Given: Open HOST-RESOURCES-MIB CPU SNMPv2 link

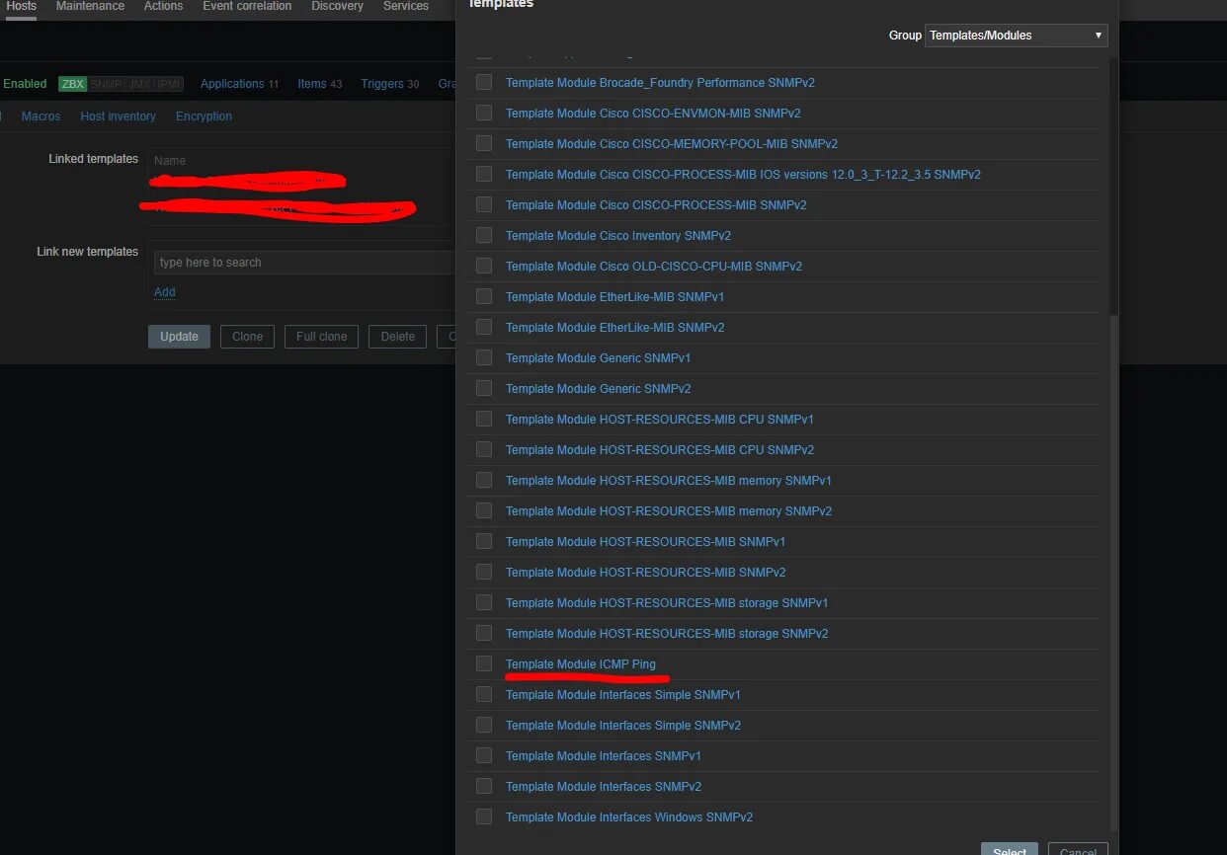Looking at the screenshot, I should coord(660,450).
